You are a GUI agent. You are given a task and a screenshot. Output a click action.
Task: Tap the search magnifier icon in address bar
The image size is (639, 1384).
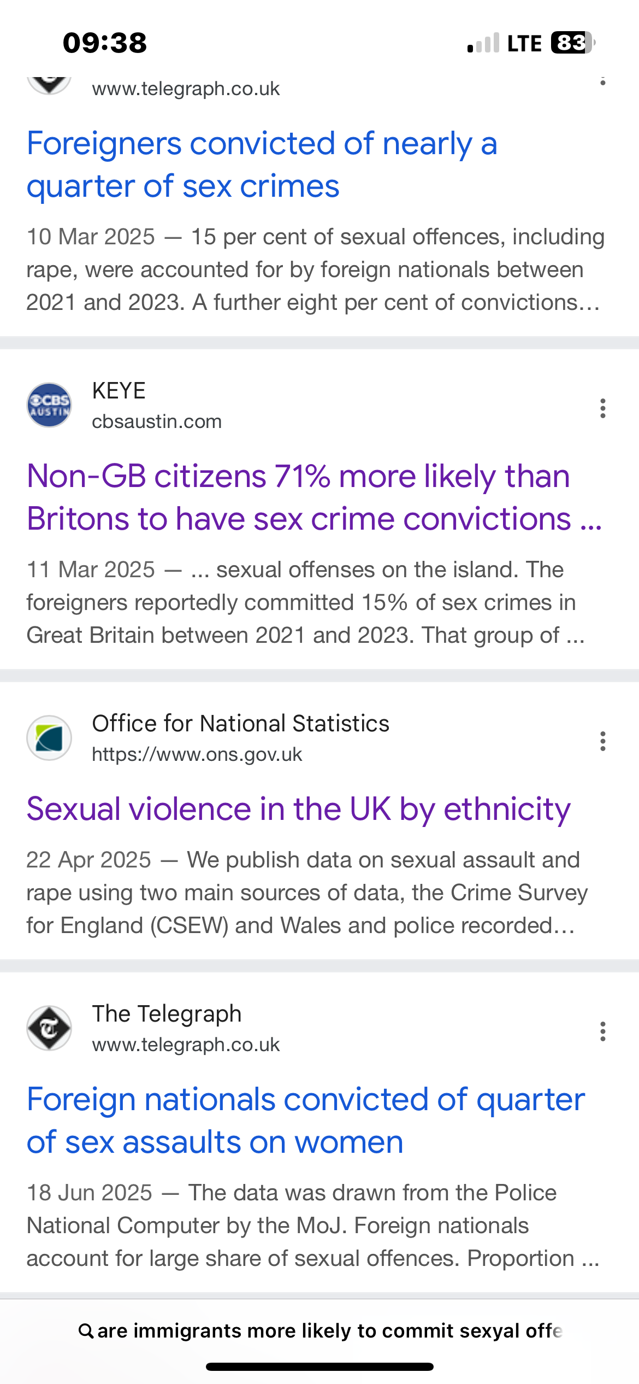pos(86,1330)
